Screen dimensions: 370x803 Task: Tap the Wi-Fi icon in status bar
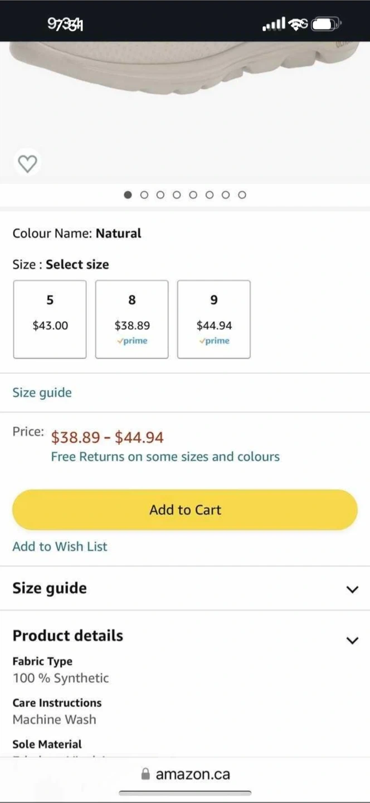pos(298,24)
